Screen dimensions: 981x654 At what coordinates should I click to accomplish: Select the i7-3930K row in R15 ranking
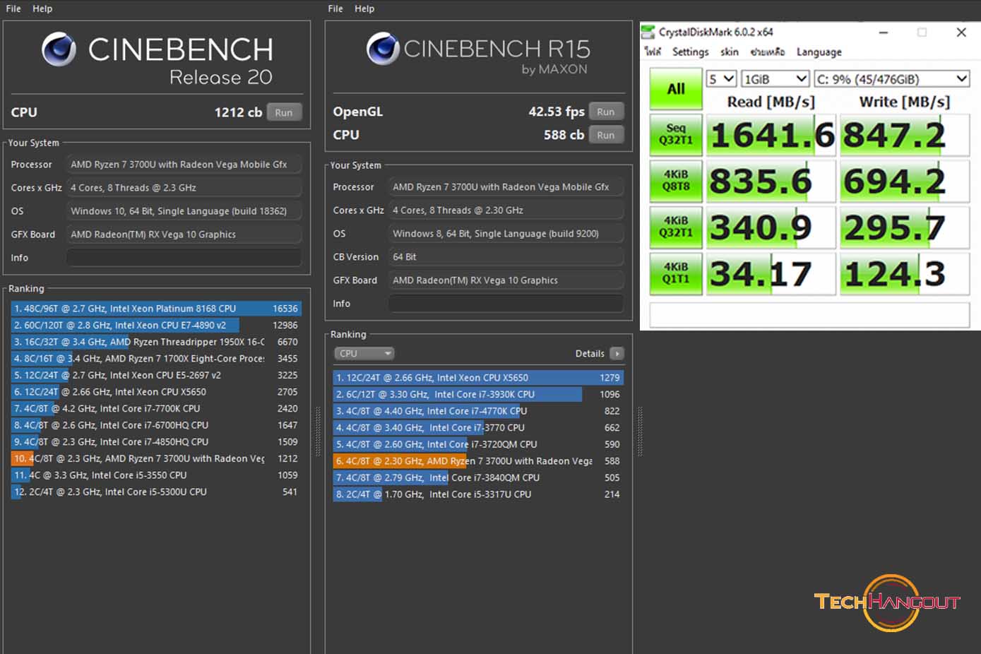point(478,394)
